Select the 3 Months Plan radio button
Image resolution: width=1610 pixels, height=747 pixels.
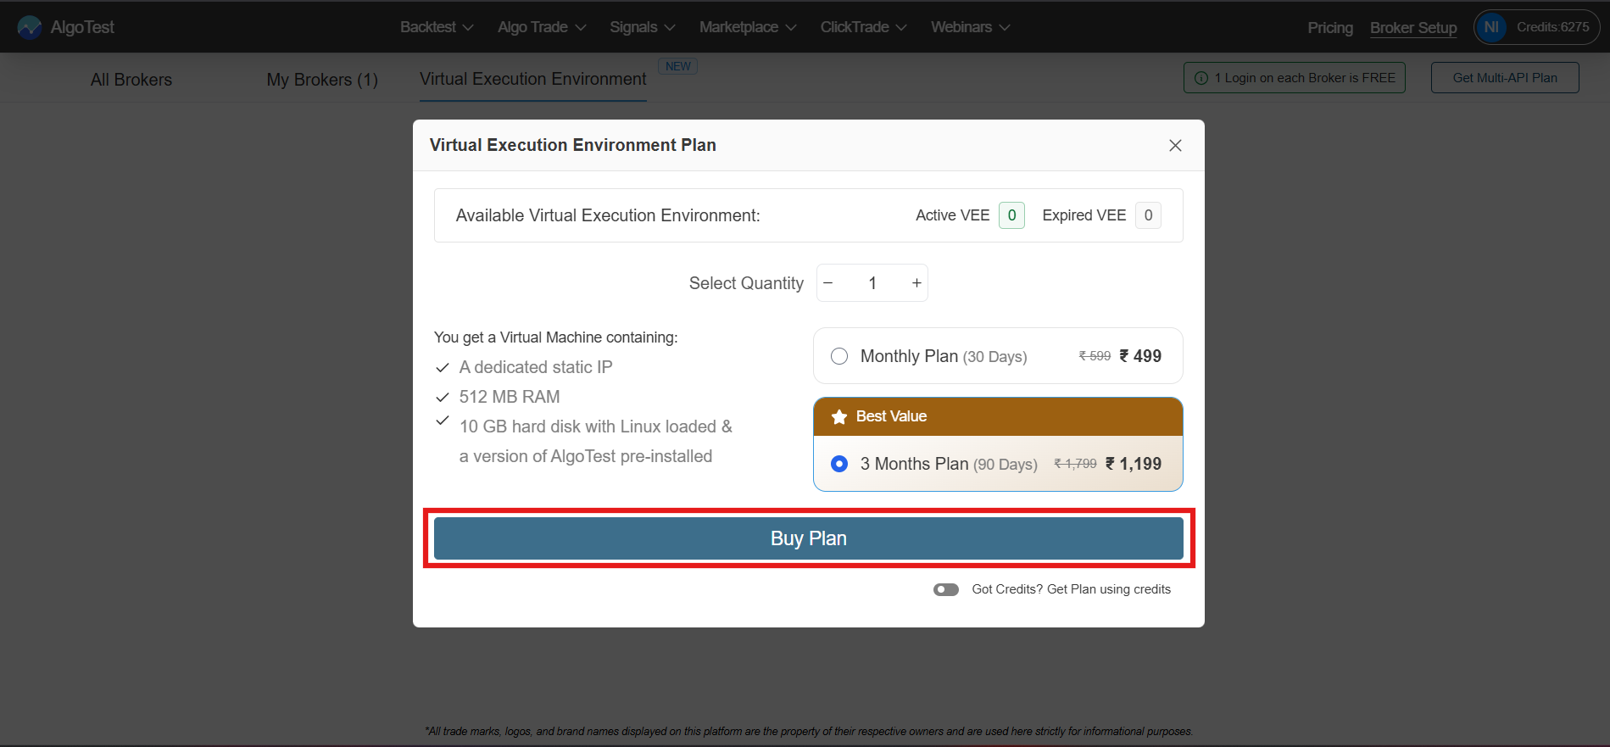point(839,464)
